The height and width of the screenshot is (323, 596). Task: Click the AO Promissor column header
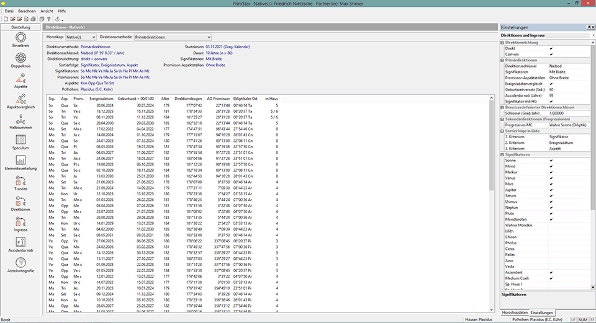pyautogui.click(x=218, y=99)
